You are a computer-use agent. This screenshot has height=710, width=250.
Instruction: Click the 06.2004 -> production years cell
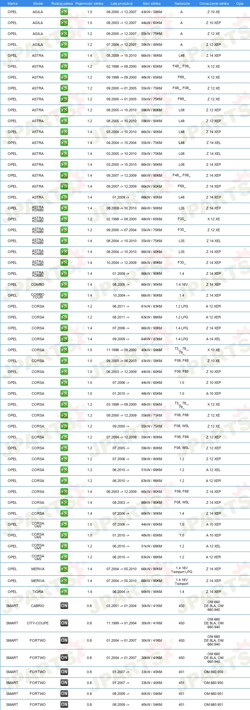(121, 592)
